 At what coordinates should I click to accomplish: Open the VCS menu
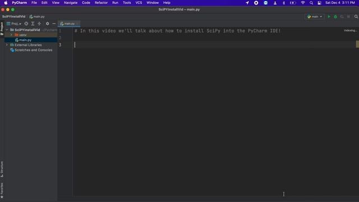[x=139, y=3]
